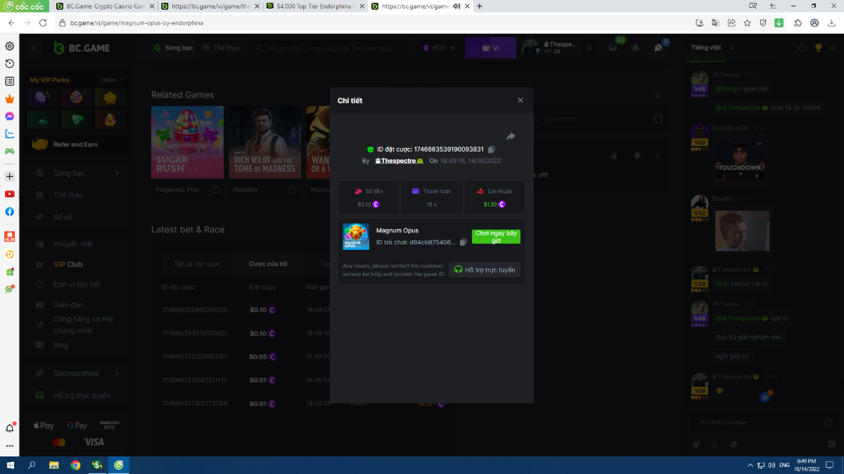Mute the tab via speaker icon
The image size is (844, 474).
click(456, 6)
